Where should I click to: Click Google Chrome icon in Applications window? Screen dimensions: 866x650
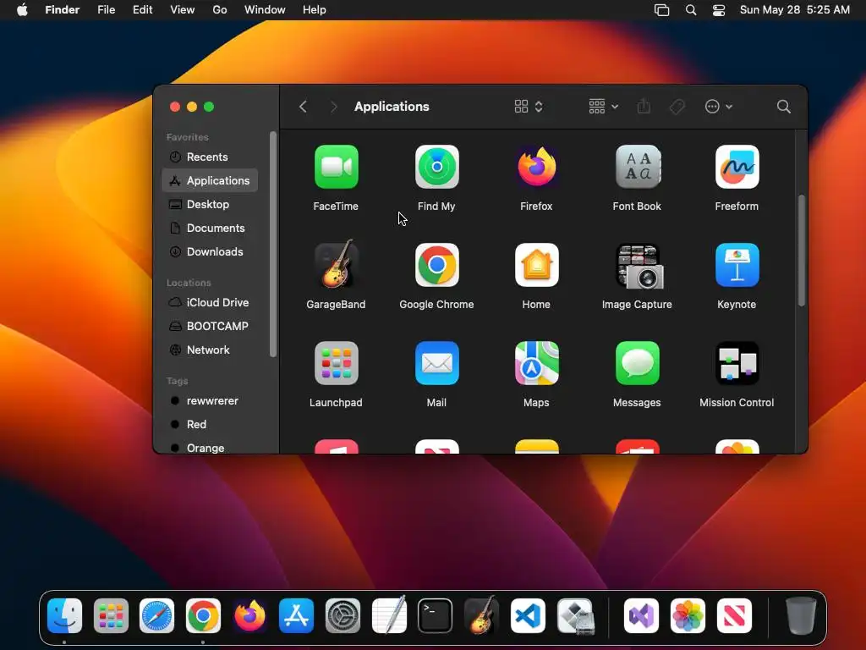coord(436,265)
